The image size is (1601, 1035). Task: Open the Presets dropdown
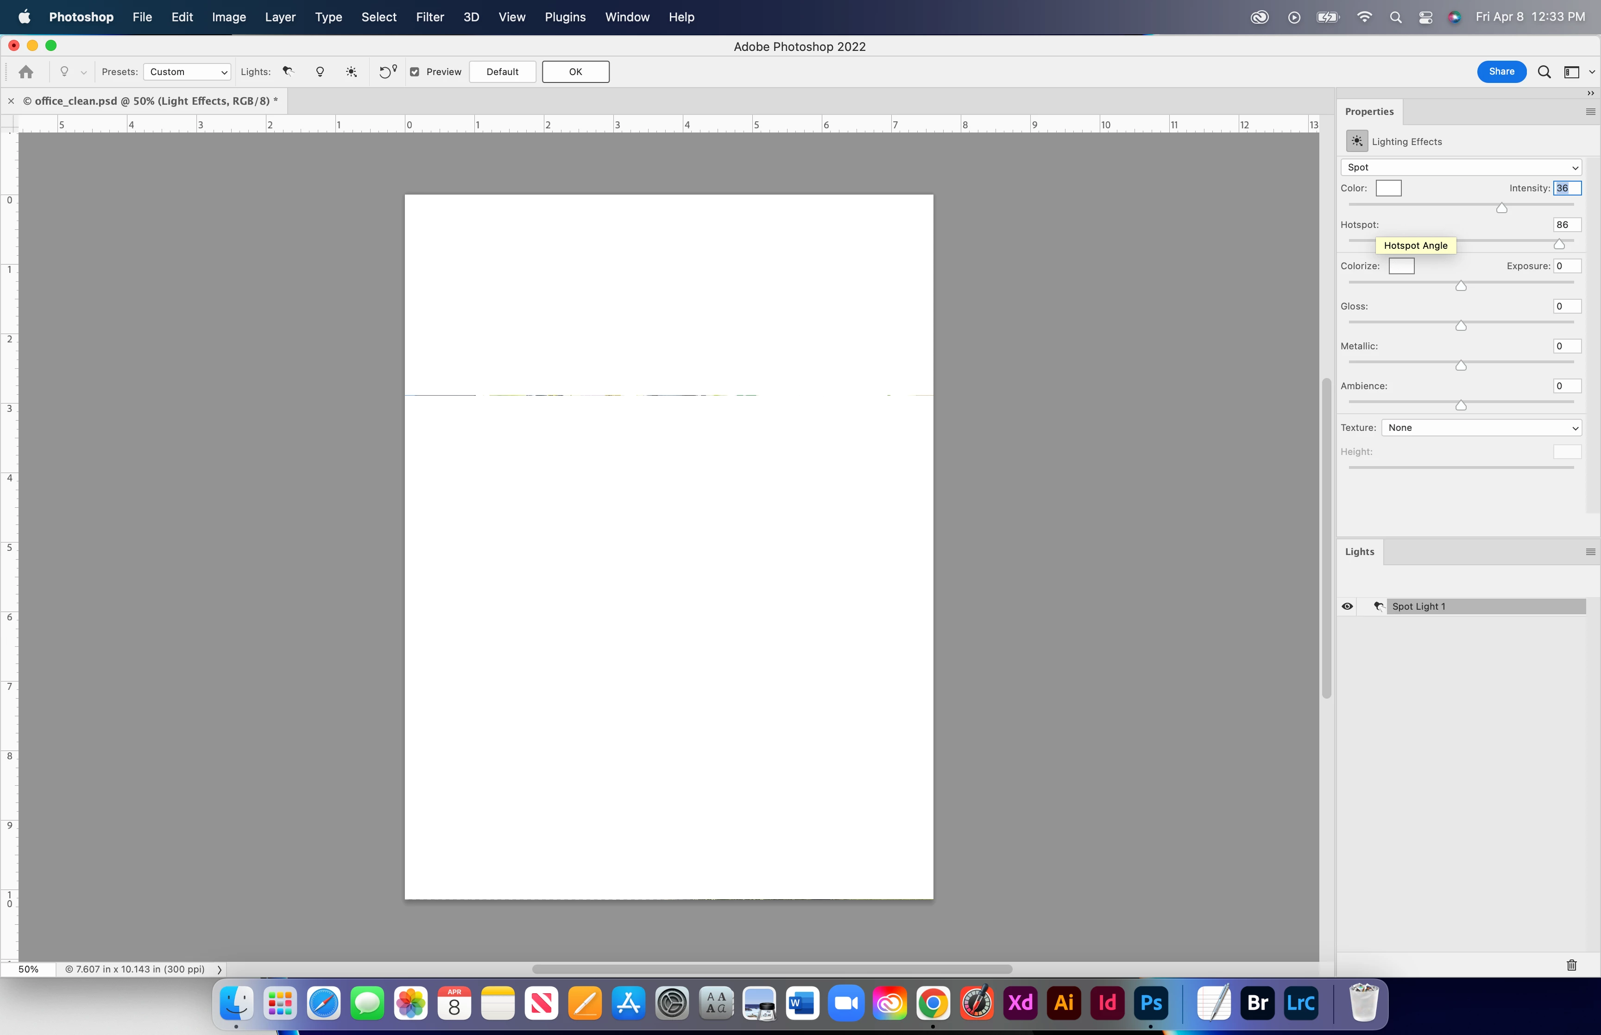[x=188, y=71]
